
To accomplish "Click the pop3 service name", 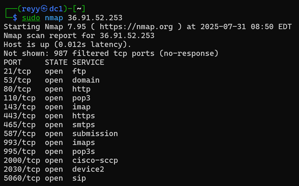I will click(81, 98).
